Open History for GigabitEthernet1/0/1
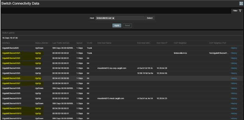This screenshot has width=244, height=120. coord(234,53)
